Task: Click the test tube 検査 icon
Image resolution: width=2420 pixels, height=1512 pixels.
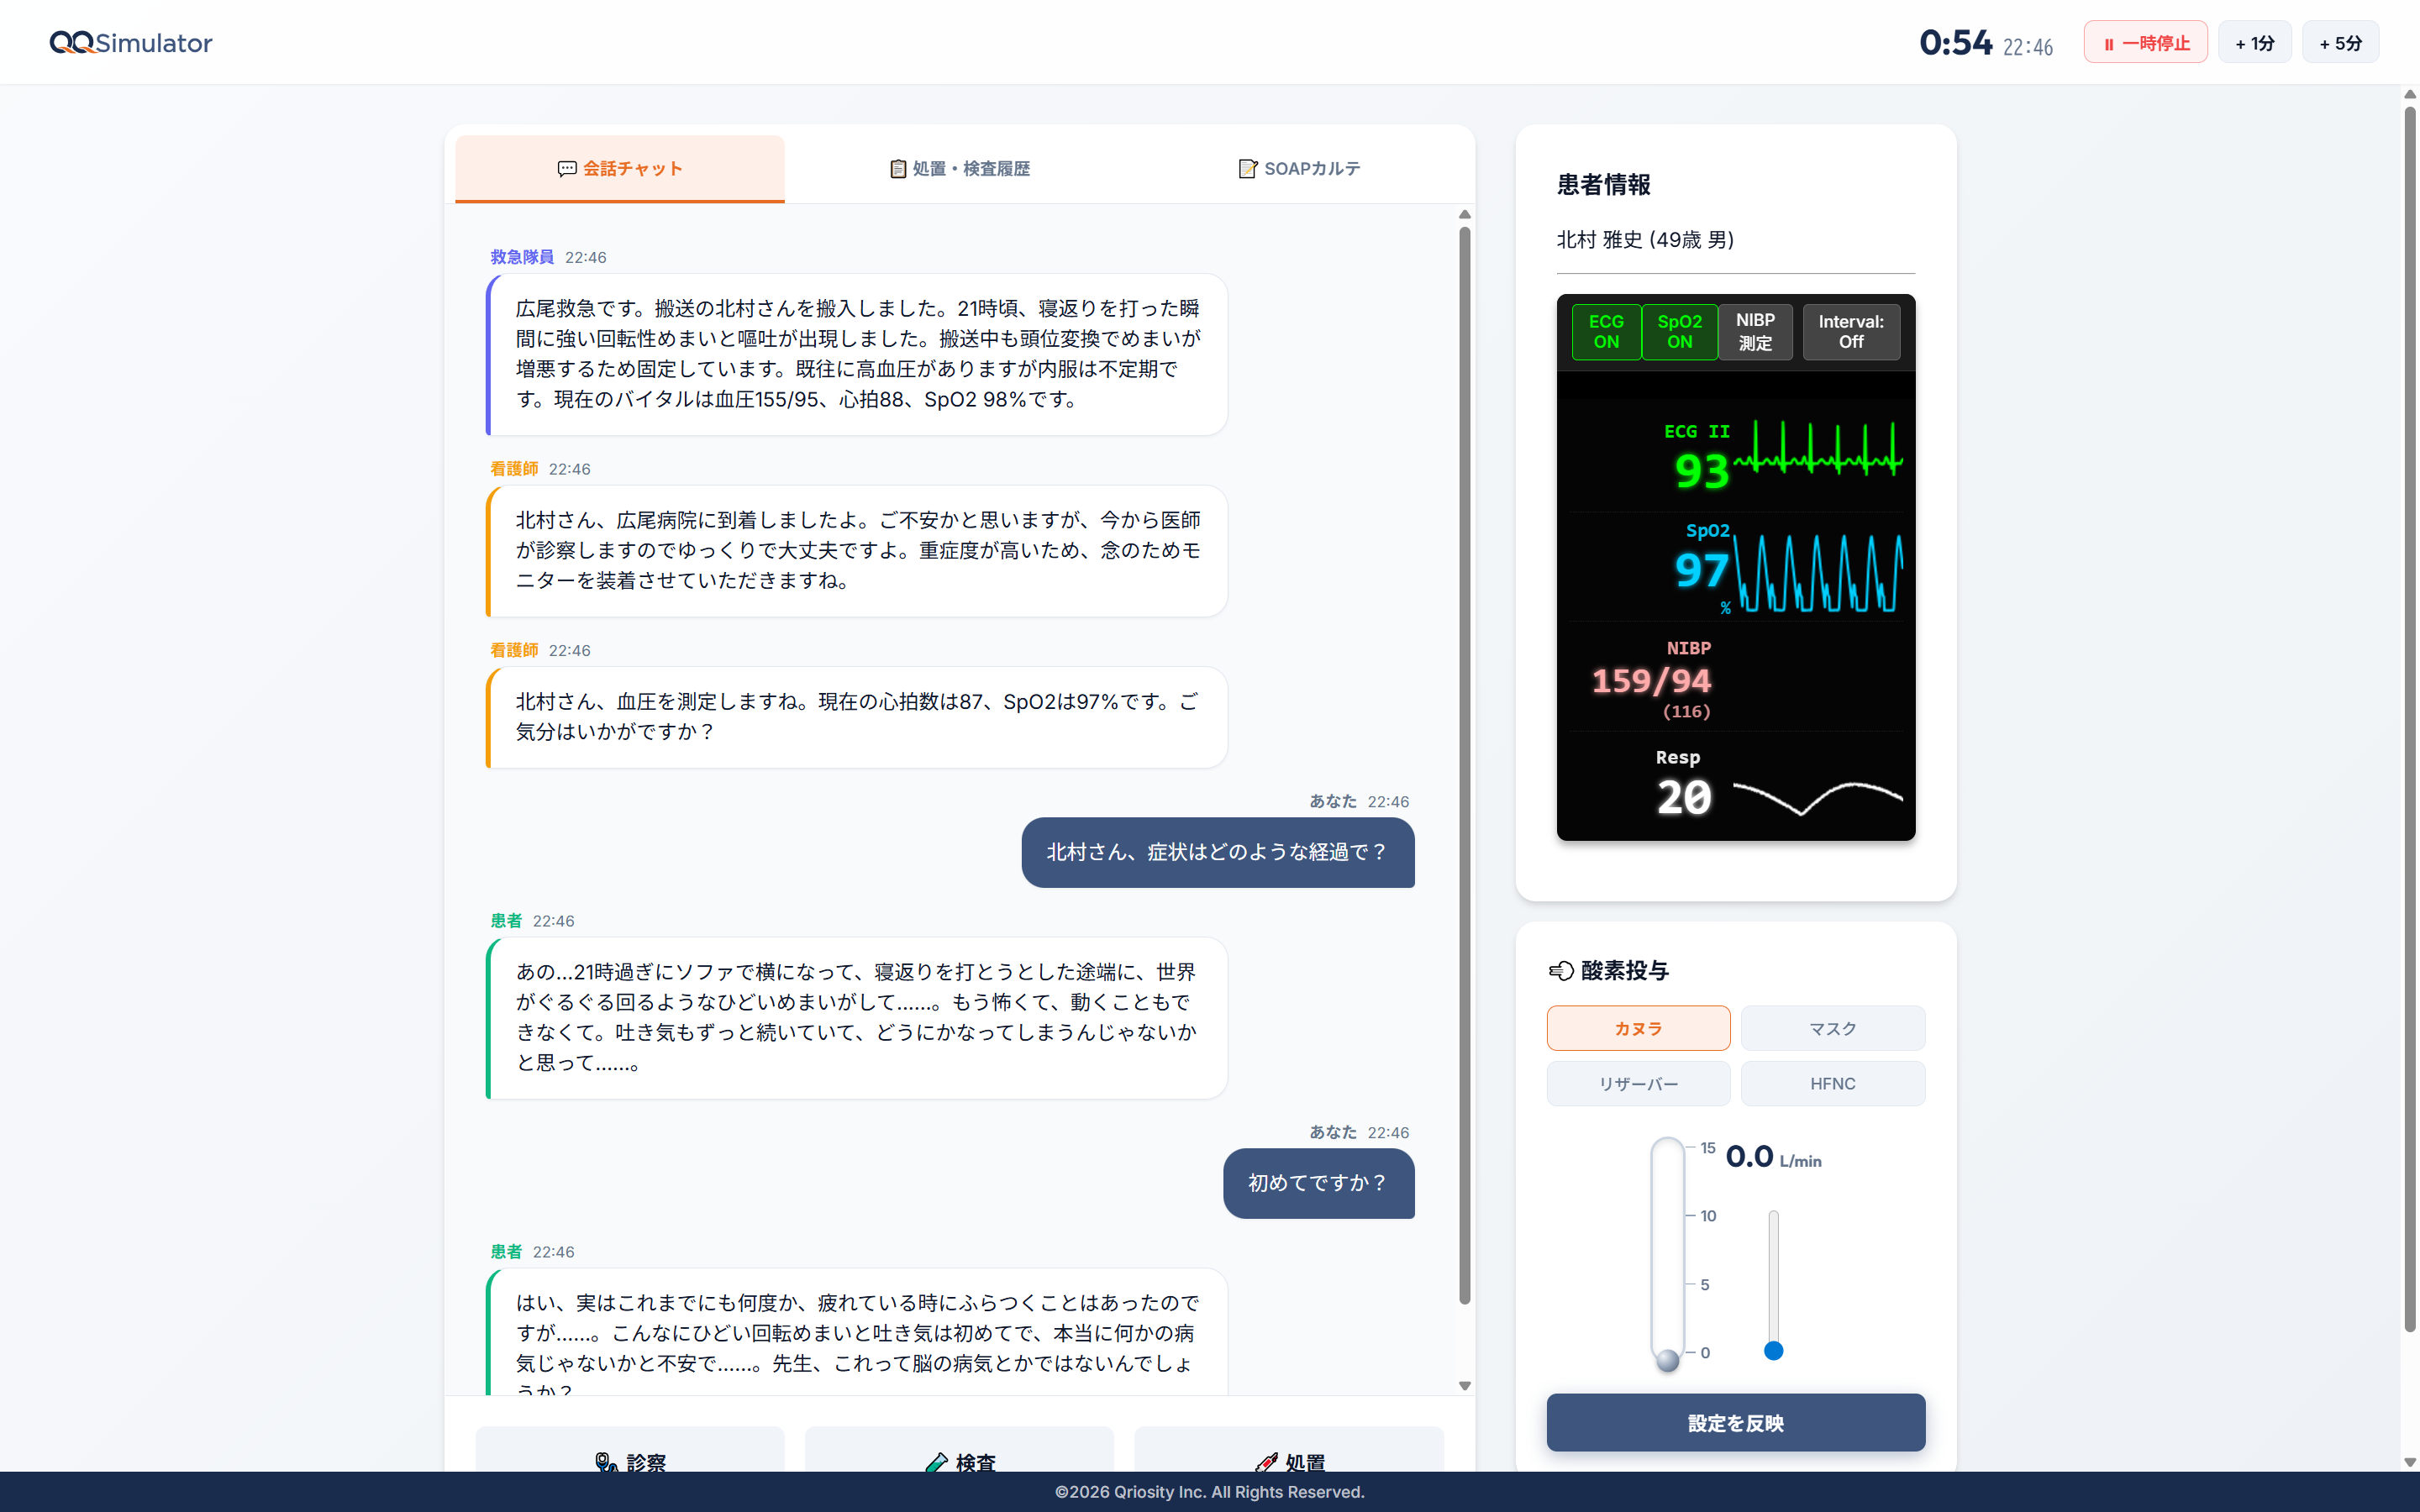Action: (937, 1461)
